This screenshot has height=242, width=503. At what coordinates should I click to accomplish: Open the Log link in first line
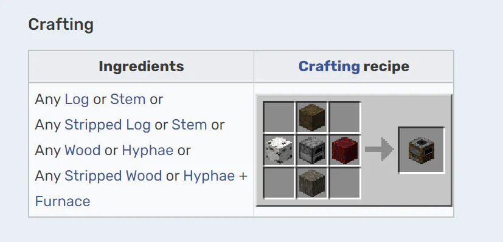click(x=77, y=100)
